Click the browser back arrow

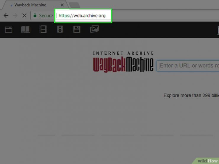click(x=6, y=15)
